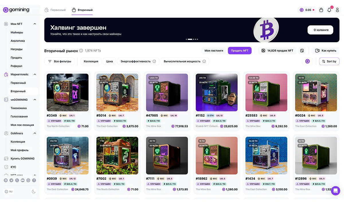
Task: Open the notifications bell icon
Action: tap(329, 10)
